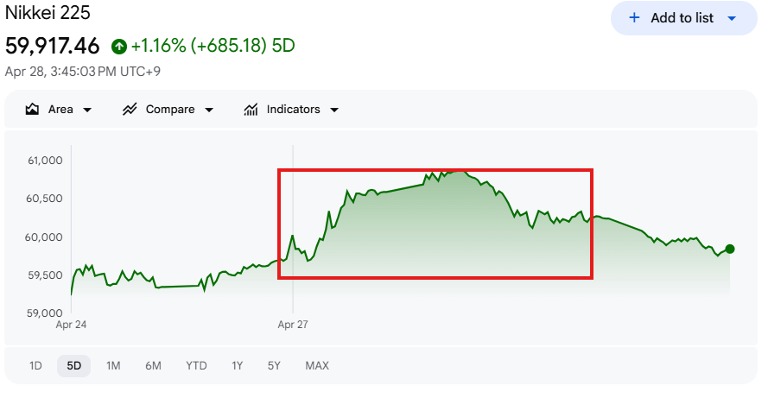768x398 pixels.
Task: Click the 60,000 y-axis label
Action: click(x=43, y=237)
